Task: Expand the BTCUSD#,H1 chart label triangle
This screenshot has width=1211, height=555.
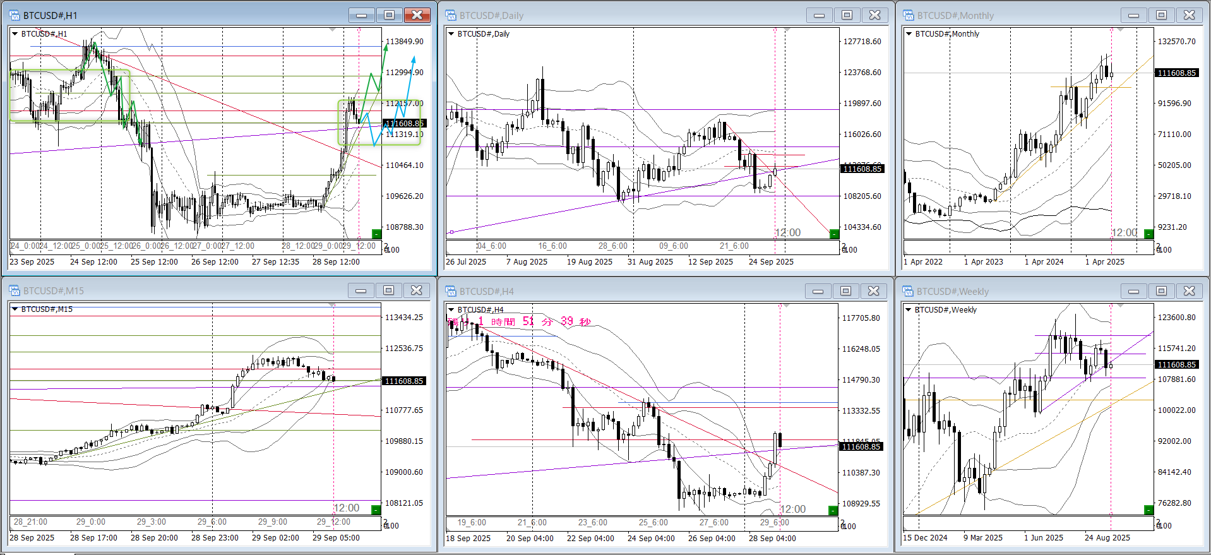Action: 15,34
